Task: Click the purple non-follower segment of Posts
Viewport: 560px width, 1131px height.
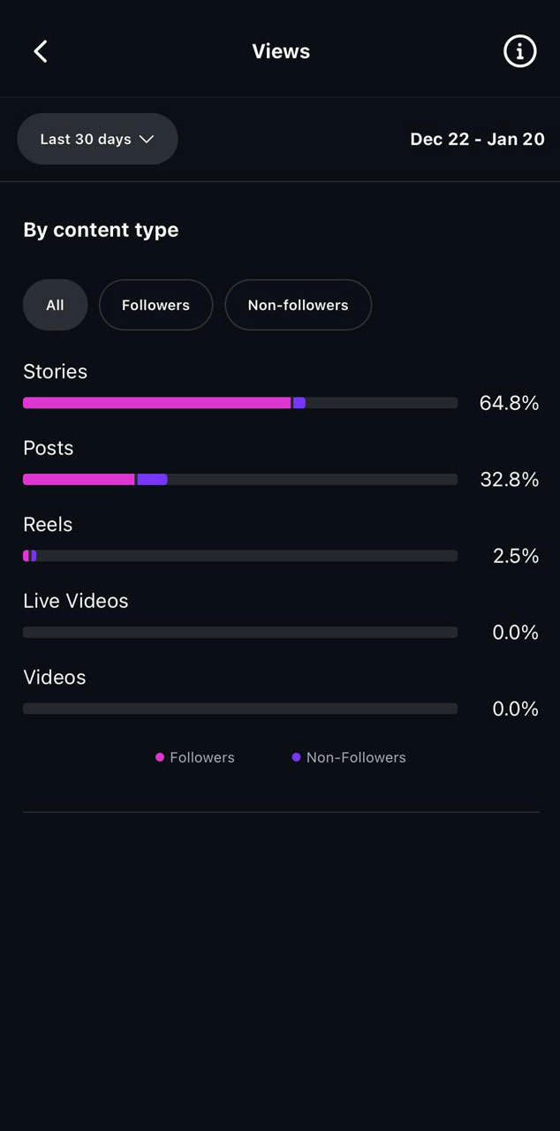Action: click(x=152, y=480)
